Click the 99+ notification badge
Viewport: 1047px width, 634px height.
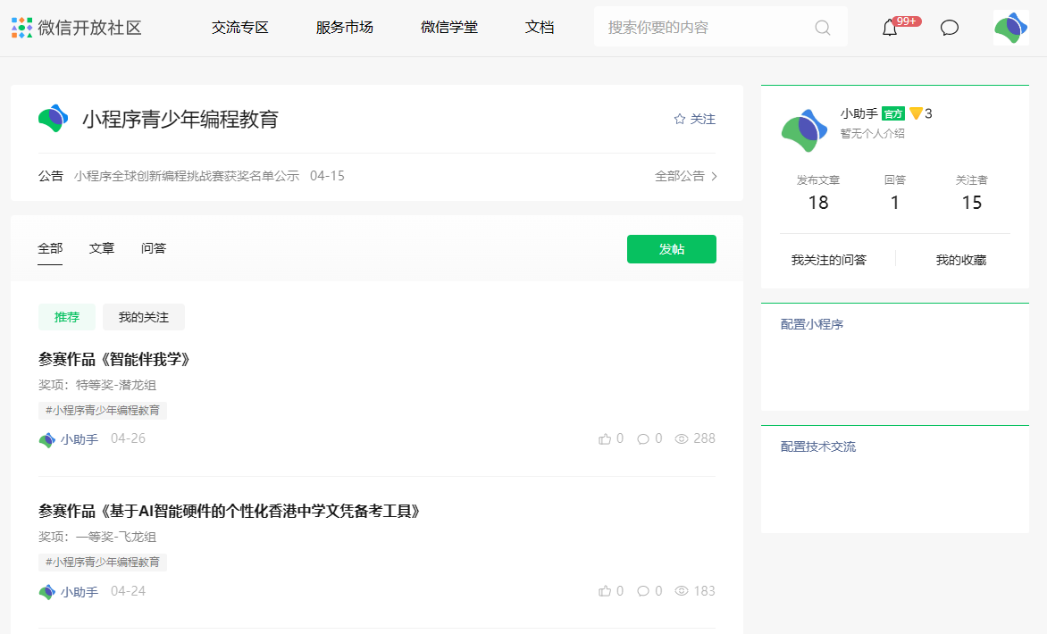[907, 21]
